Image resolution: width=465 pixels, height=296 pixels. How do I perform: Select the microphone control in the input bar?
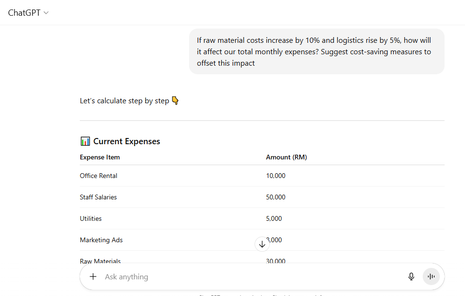coord(411,276)
